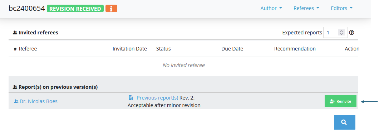Open the Author dropdown menu
This screenshot has width=384, height=135.
coord(271,8)
